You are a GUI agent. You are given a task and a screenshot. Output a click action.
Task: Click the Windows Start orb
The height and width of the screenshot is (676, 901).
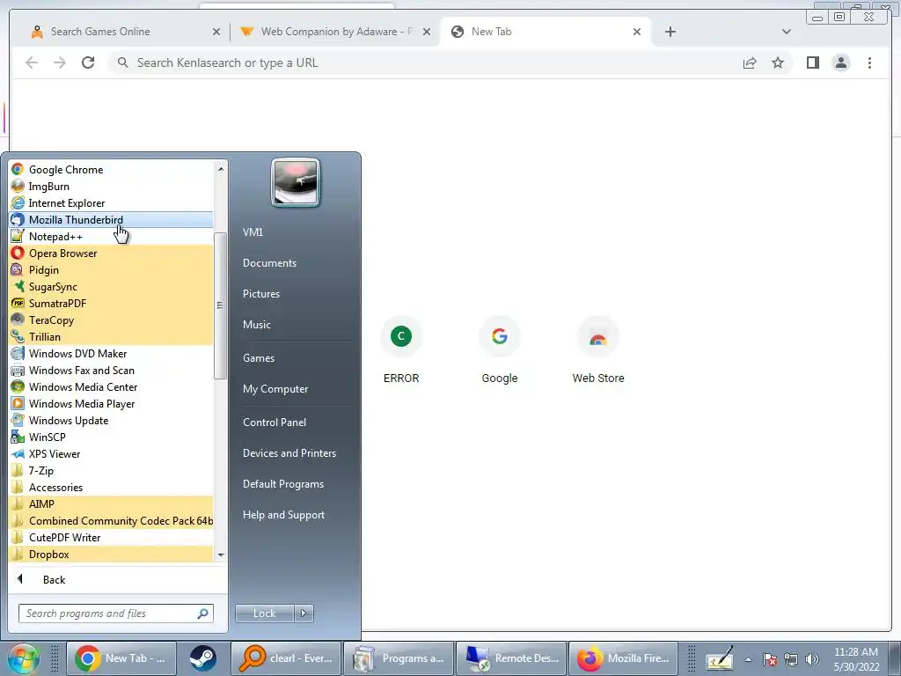point(23,658)
